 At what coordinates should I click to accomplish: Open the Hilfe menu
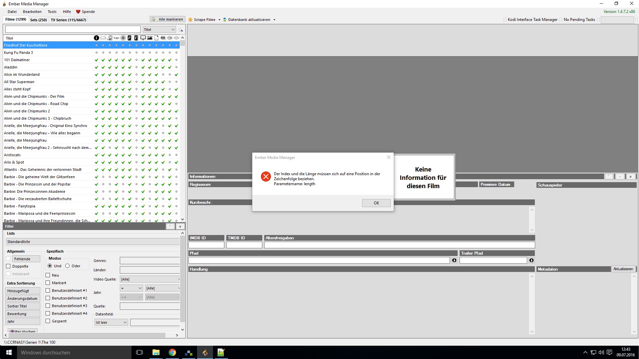click(x=67, y=12)
